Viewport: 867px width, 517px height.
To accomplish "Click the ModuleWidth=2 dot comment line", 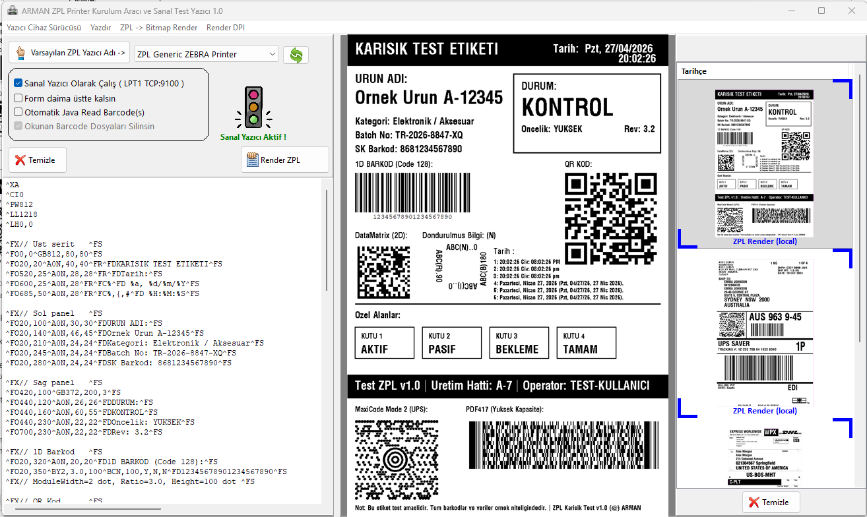I will [130, 481].
